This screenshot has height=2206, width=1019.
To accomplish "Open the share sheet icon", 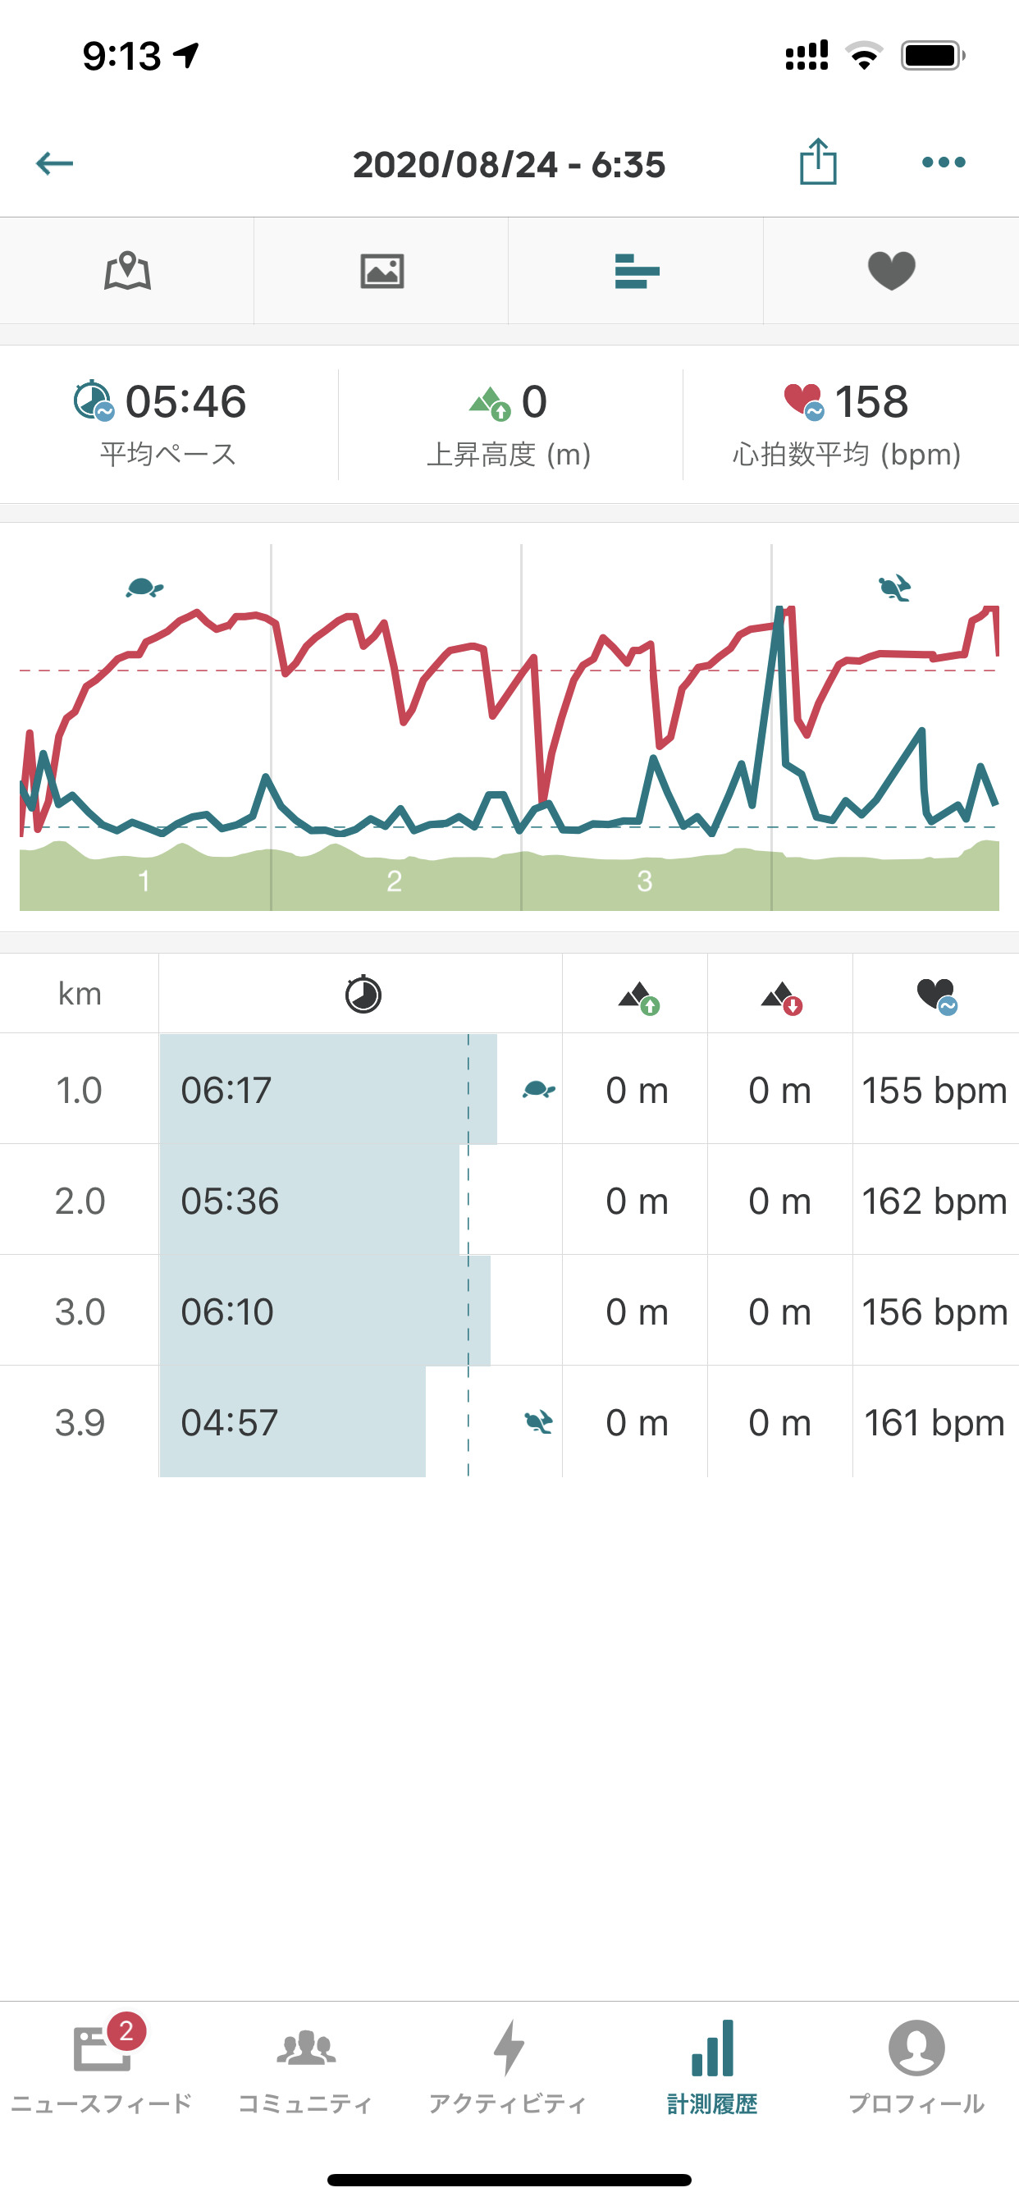I will point(818,162).
